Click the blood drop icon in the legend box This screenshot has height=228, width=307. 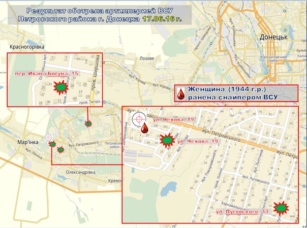click(181, 93)
